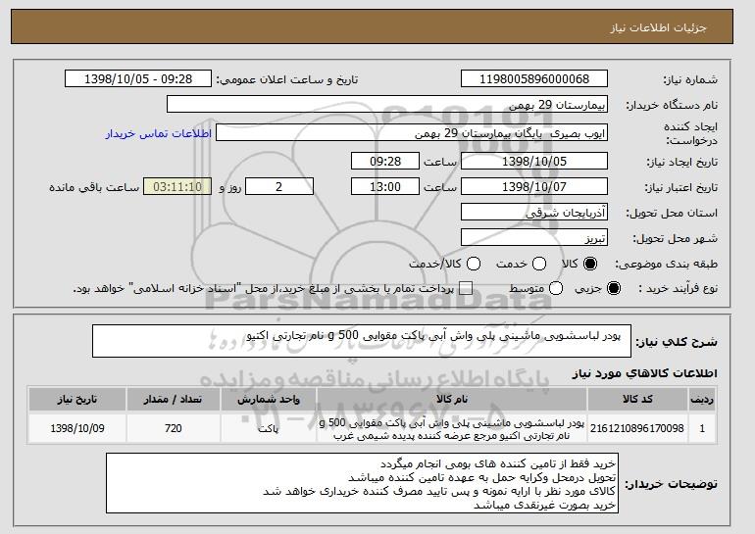This screenshot has height=534, width=755.
Task: Click the validity date field 1398/10/07
Action: 534,187
